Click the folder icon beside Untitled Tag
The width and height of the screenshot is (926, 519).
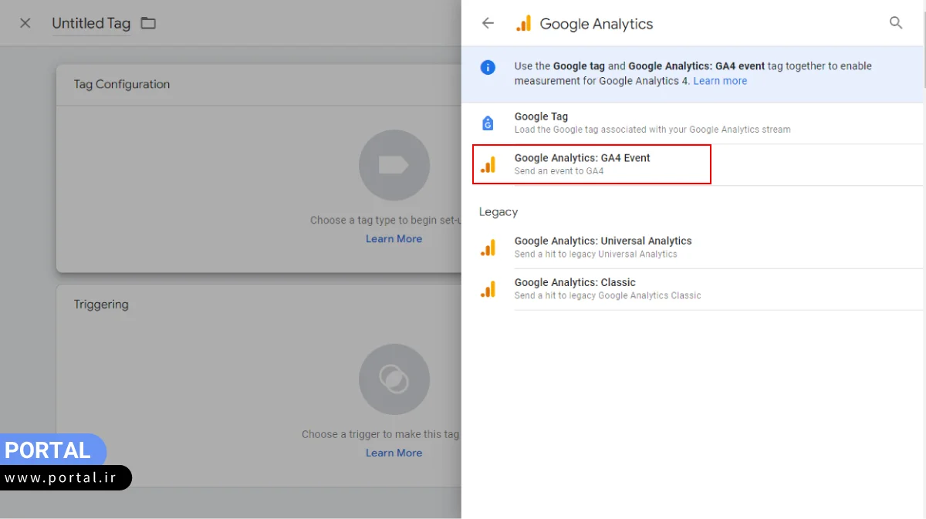tap(147, 23)
